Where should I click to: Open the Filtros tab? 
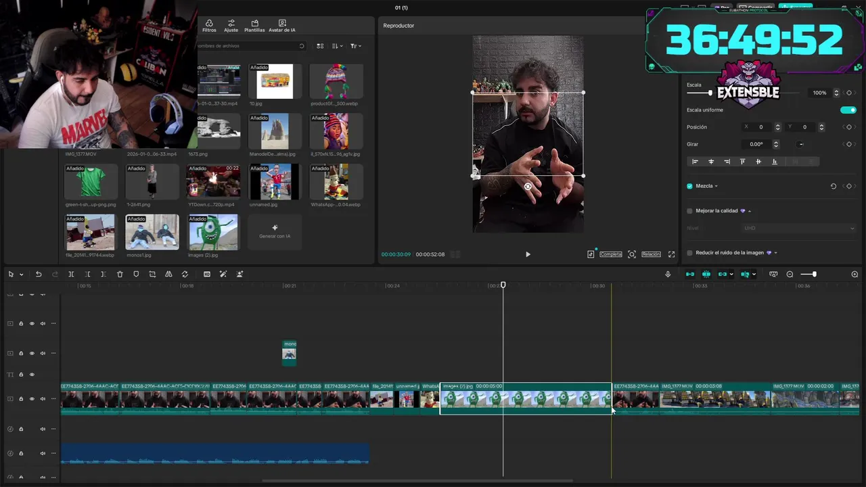coord(209,26)
